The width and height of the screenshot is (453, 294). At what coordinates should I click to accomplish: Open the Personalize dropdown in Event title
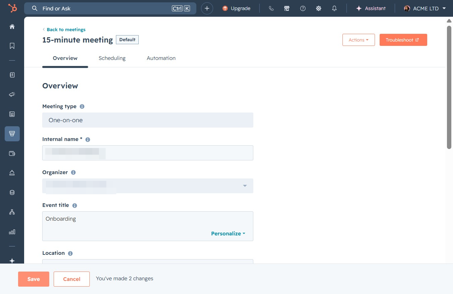point(228,233)
